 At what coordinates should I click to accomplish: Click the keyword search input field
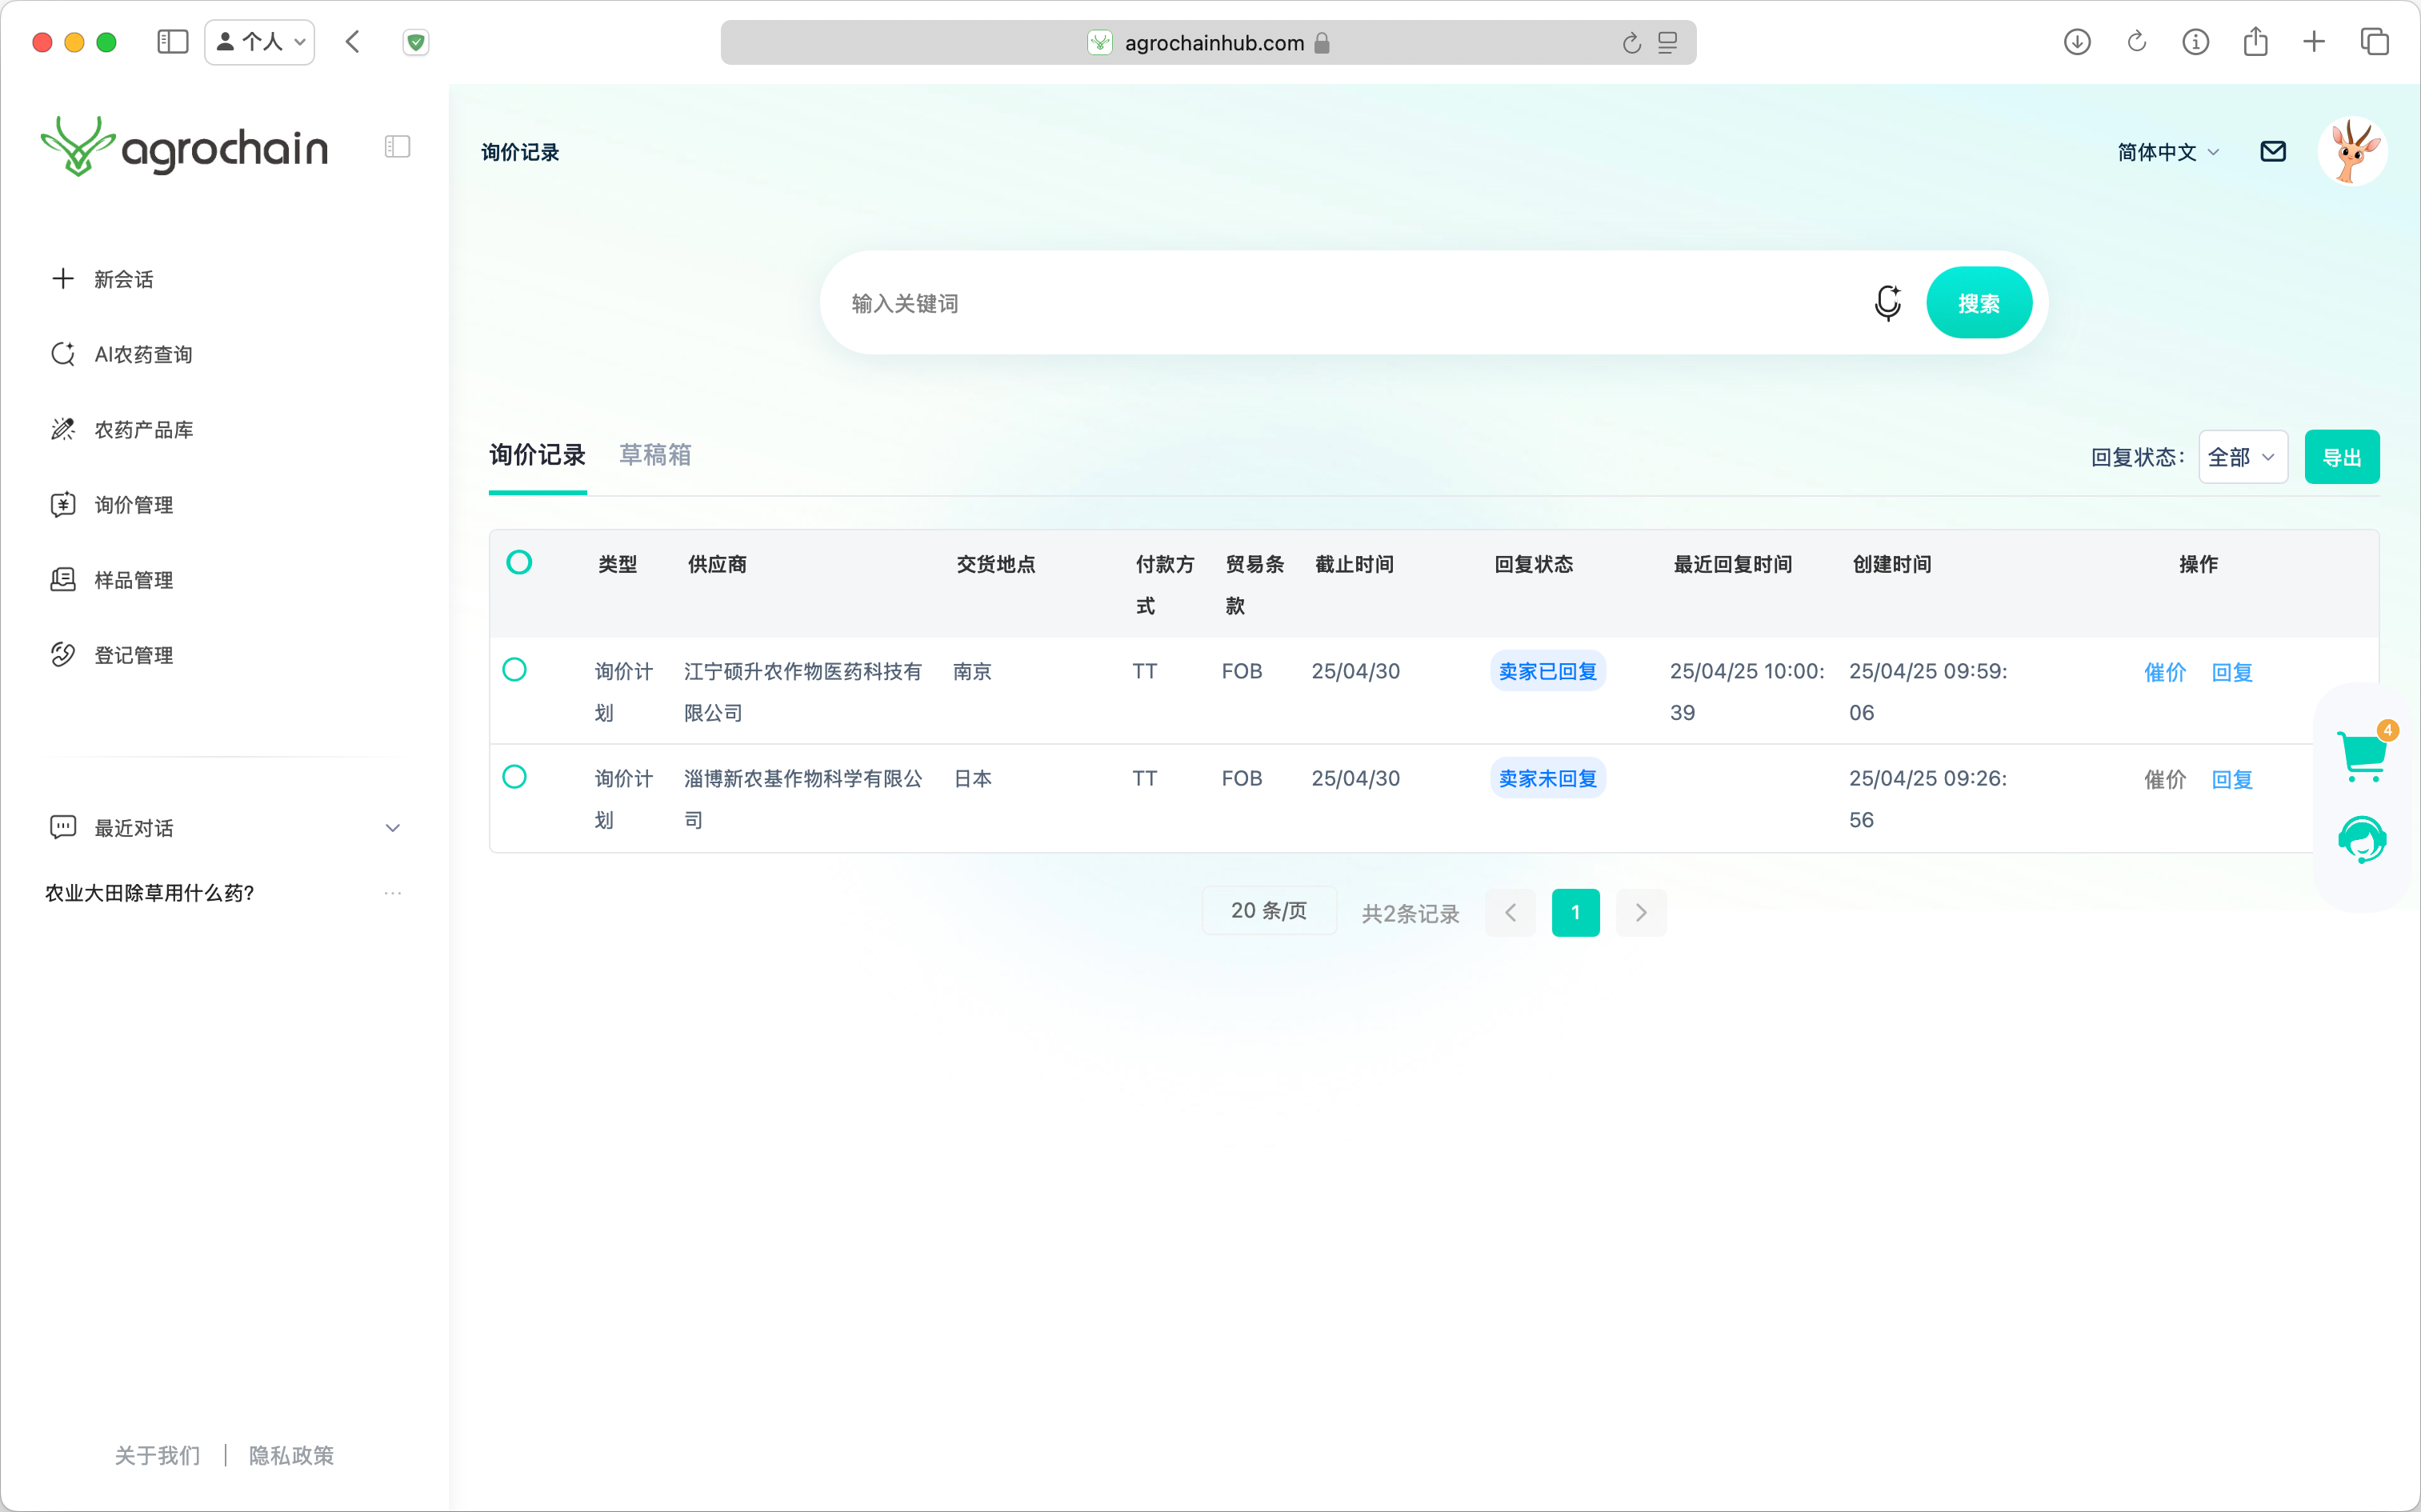pyautogui.click(x=1350, y=303)
